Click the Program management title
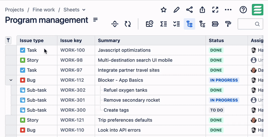 [47, 20]
